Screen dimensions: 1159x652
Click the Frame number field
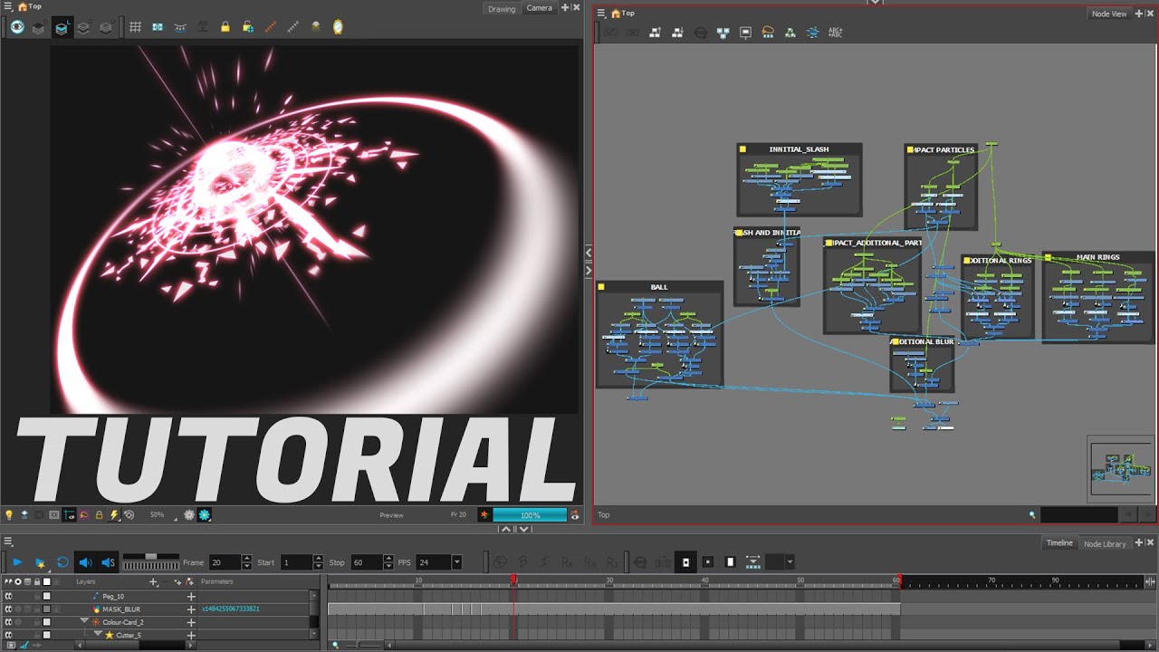pyautogui.click(x=225, y=562)
